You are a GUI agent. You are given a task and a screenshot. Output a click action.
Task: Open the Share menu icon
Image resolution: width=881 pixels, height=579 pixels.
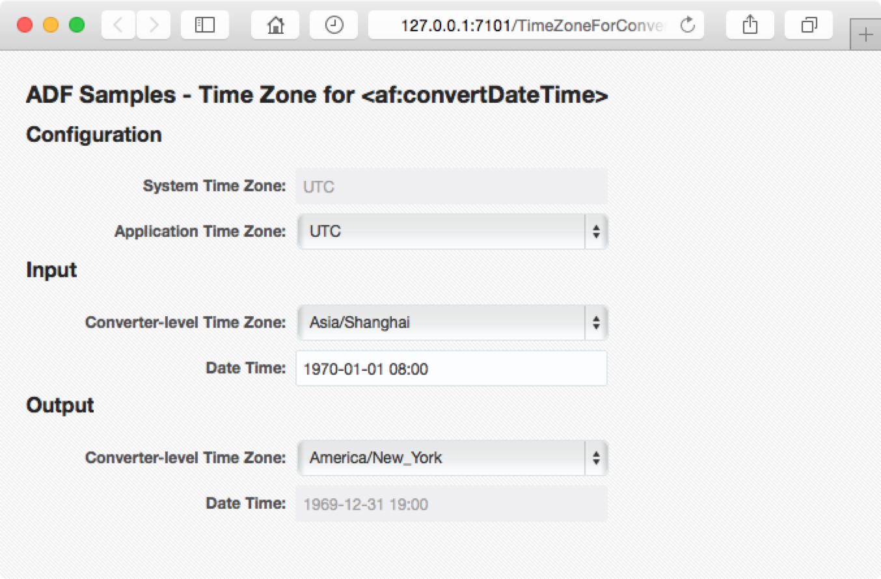750,25
